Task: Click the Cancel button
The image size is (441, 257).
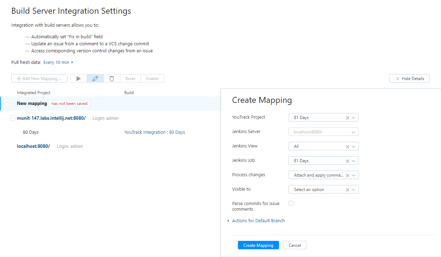Action: [x=294, y=245]
